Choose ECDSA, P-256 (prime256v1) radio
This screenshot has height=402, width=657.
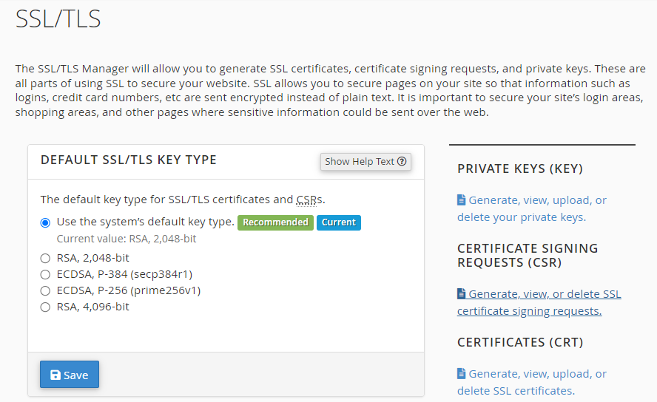pos(45,290)
